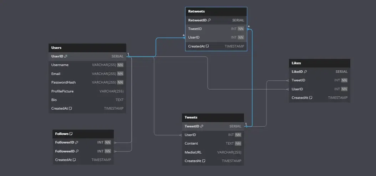
Task: Select the NN badge on PasswordHash row
Action: (x=120, y=82)
